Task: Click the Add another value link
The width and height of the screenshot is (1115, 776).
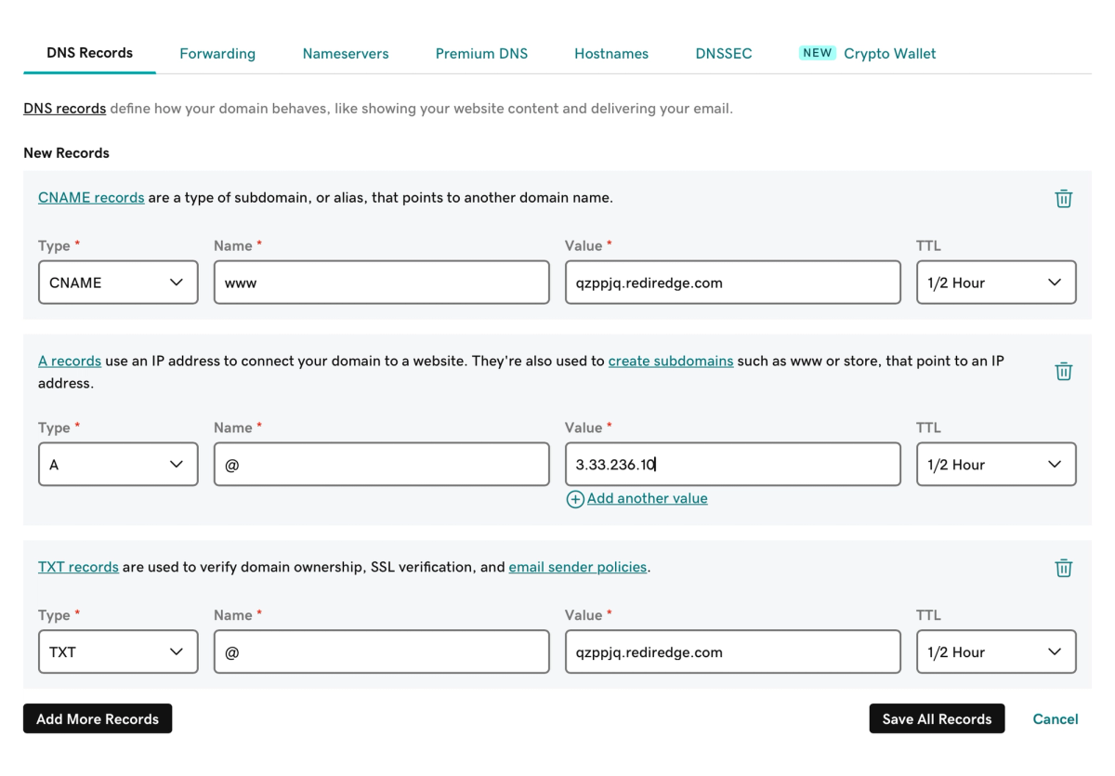Action: [x=648, y=499]
